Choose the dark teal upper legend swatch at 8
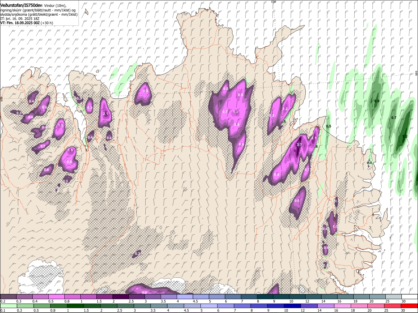This screenshot has height=313, width=418. pyautogui.click(x=265, y=296)
